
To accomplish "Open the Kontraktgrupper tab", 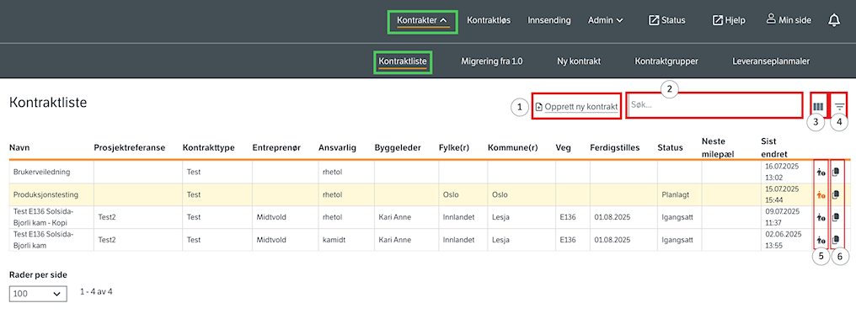I will 666,61.
